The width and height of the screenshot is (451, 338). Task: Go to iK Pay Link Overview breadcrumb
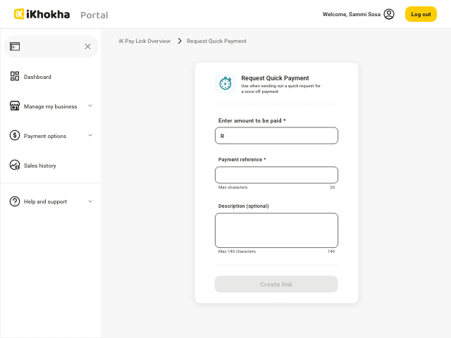pyautogui.click(x=144, y=41)
